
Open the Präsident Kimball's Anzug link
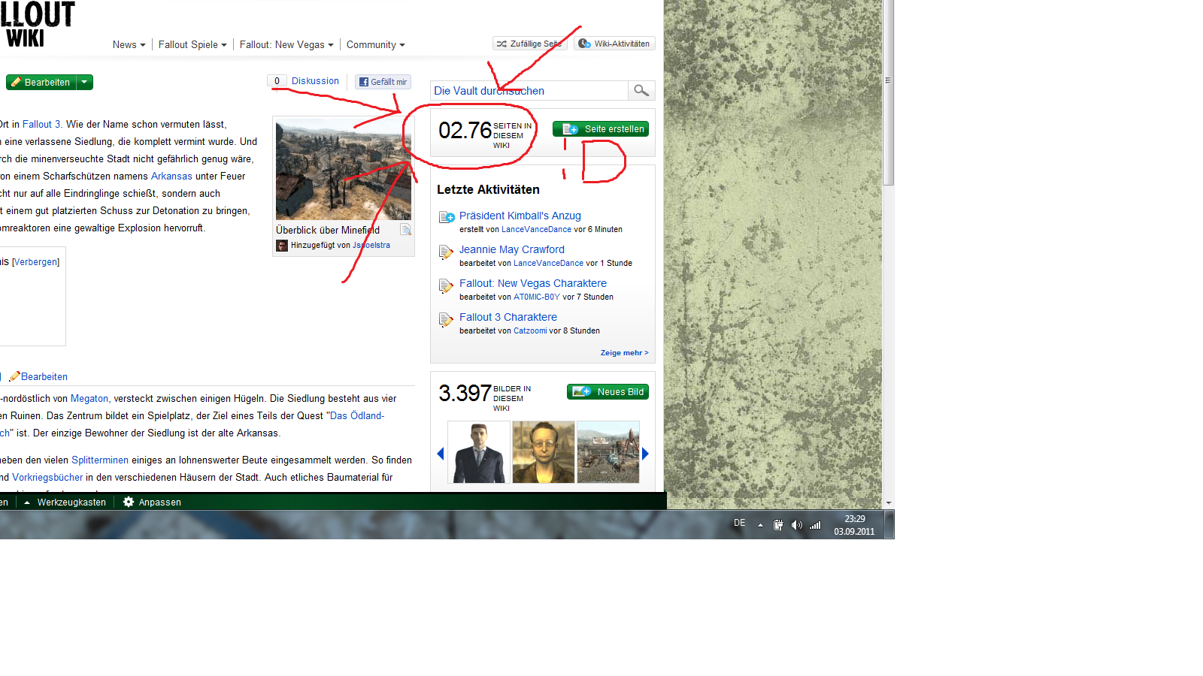tap(520, 216)
